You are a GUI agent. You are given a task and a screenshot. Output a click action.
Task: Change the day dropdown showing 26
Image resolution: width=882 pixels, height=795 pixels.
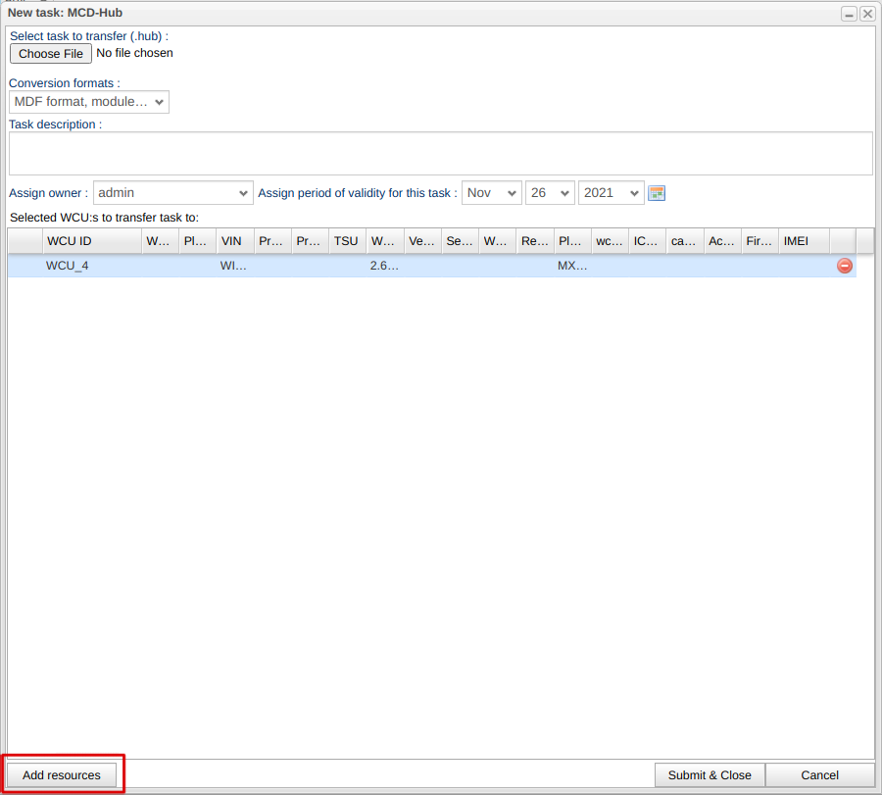point(550,193)
